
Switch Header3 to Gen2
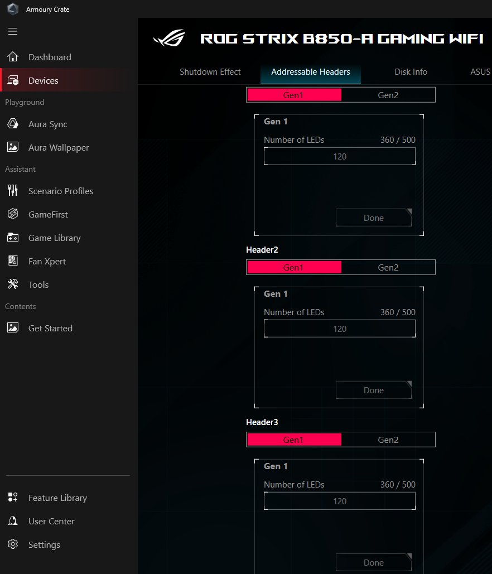tap(388, 440)
